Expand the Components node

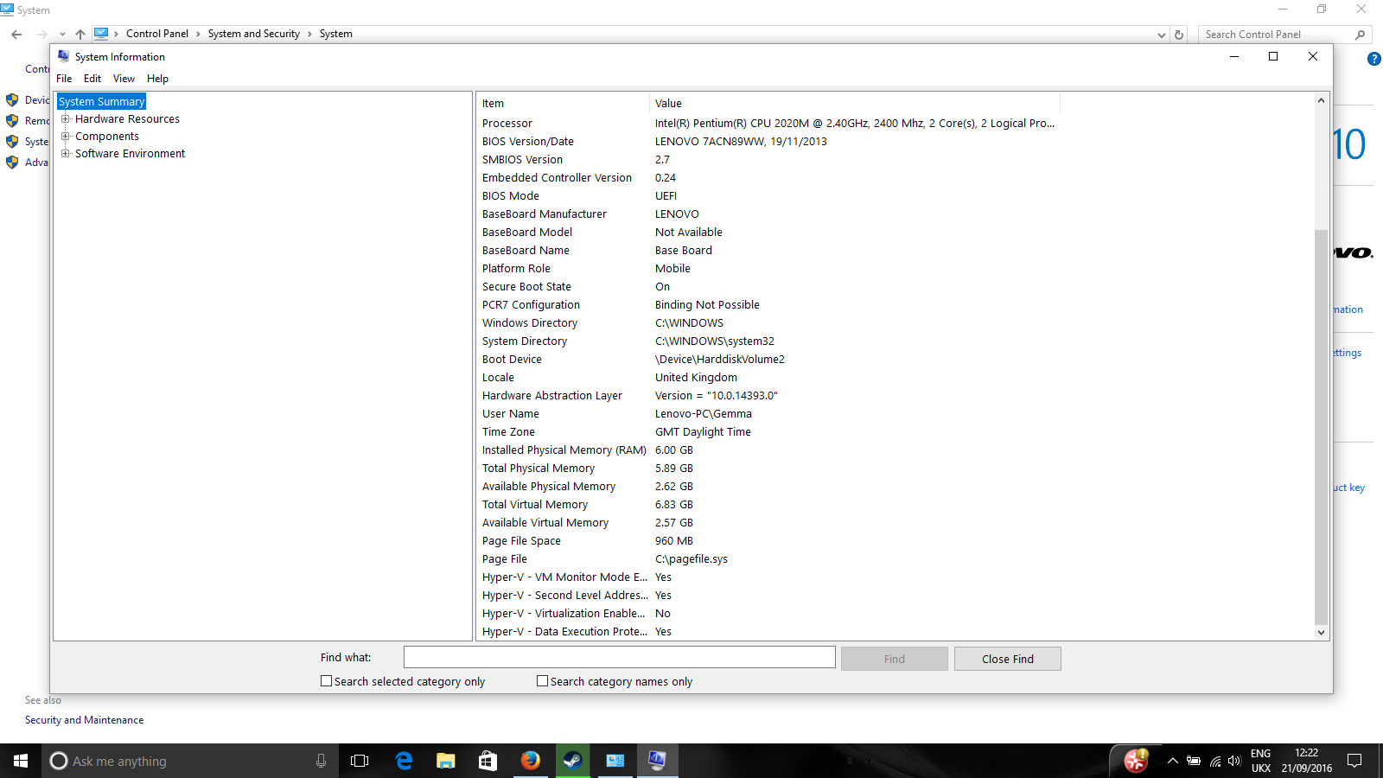coord(65,137)
